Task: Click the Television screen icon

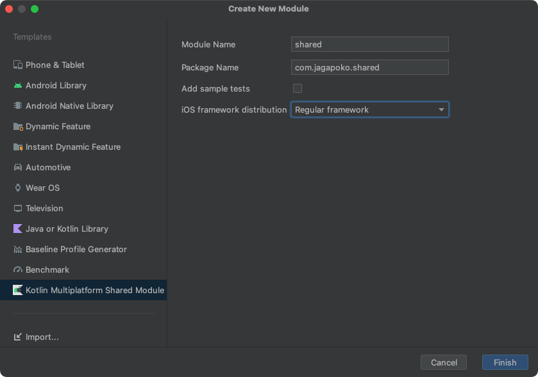Action: (18, 209)
